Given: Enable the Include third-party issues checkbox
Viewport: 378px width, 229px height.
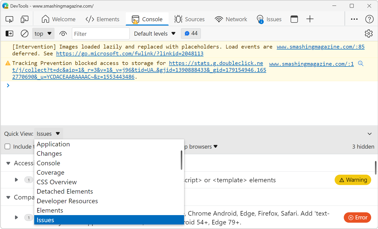Looking at the screenshot, I should click(7, 146).
